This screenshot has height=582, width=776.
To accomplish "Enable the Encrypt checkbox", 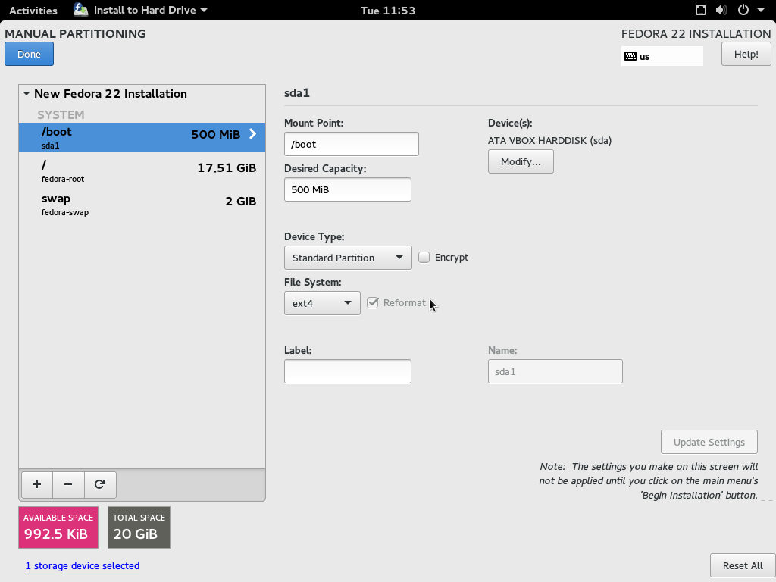I will [x=424, y=258].
